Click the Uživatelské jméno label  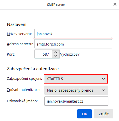(x=22, y=101)
